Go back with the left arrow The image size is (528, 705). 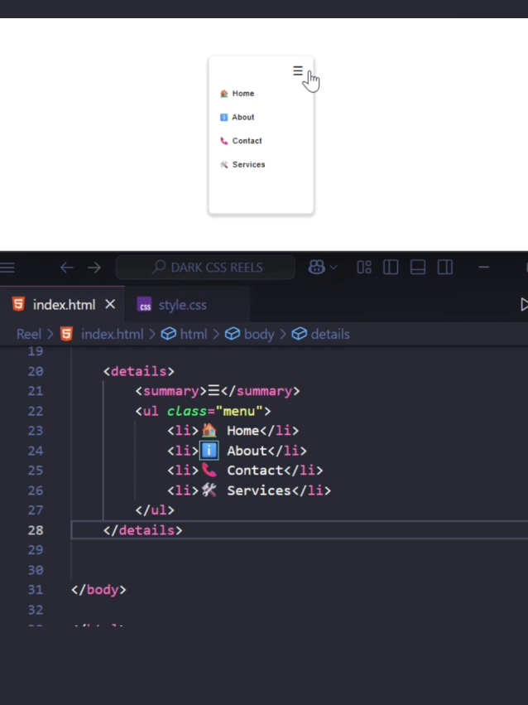pyautogui.click(x=67, y=268)
